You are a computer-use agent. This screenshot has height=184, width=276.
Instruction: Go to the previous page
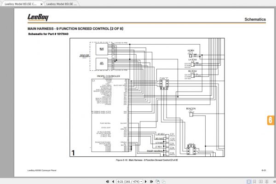(113, 182)
